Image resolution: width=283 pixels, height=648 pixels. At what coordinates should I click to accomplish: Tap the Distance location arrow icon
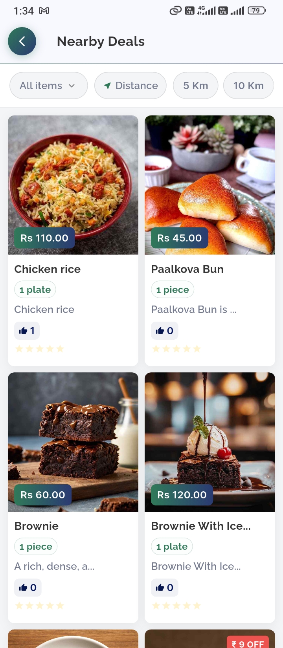click(107, 86)
